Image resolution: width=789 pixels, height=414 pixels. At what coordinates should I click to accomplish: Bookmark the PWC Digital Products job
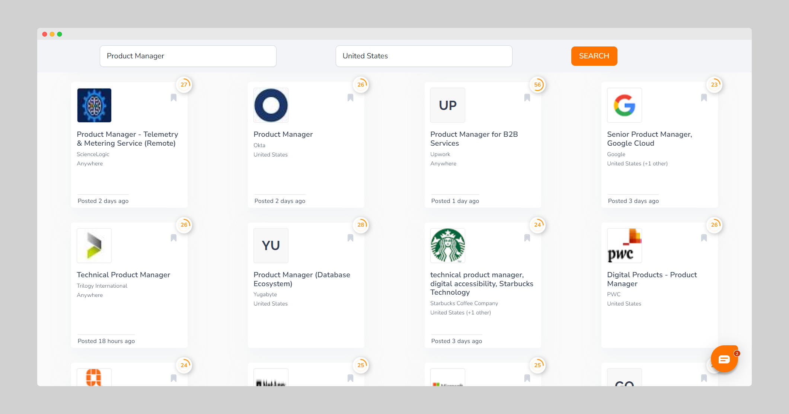pos(704,238)
